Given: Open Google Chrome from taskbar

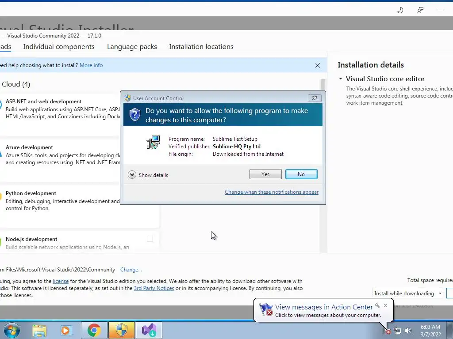Looking at the screenshot, I should 94,330.
